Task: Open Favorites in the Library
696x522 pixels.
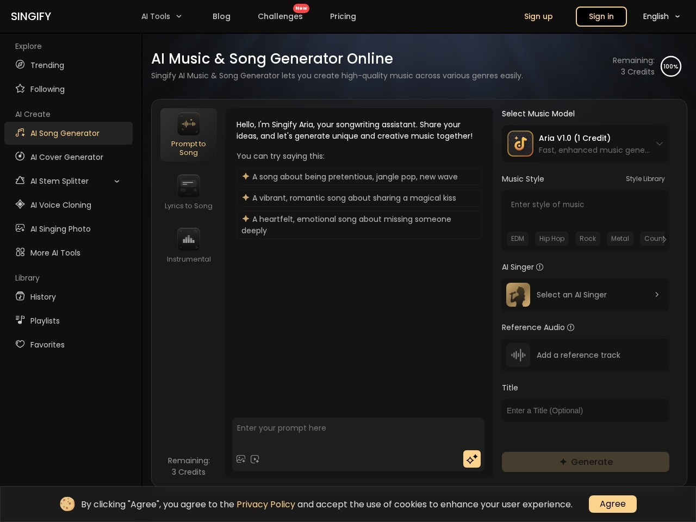Action: coord(47,345)
